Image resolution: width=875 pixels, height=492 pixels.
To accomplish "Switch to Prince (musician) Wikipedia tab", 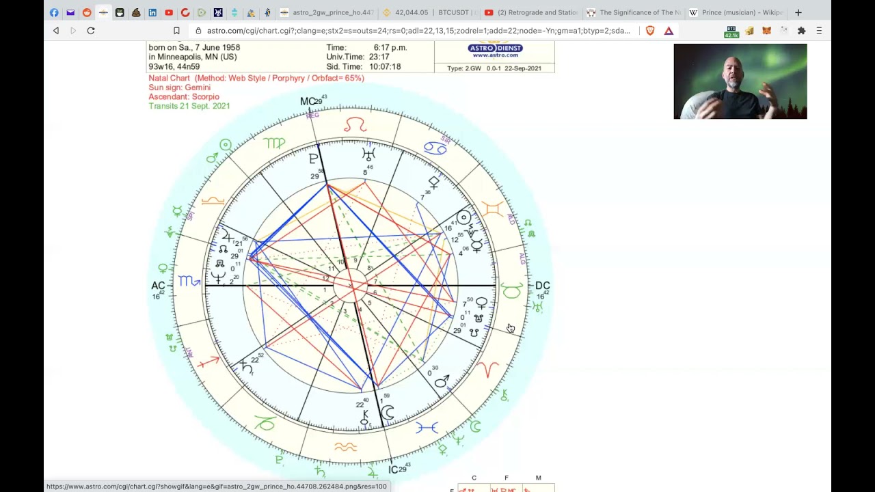I will pos(736,12).
